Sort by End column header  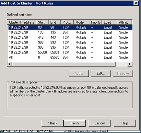pyautogui.click(x=54, y=22)
